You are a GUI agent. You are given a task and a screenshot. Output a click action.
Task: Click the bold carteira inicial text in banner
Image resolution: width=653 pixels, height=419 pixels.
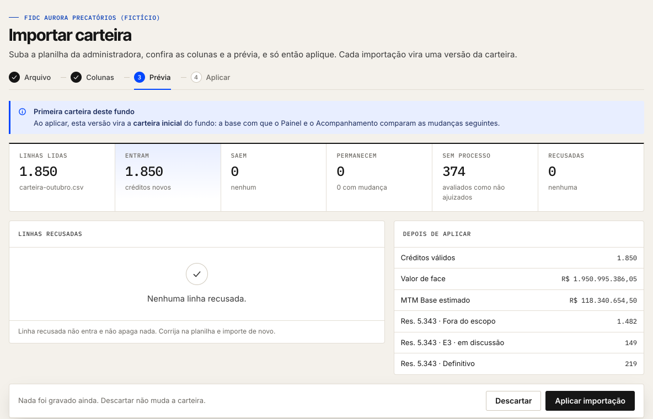tap(157, 123)
